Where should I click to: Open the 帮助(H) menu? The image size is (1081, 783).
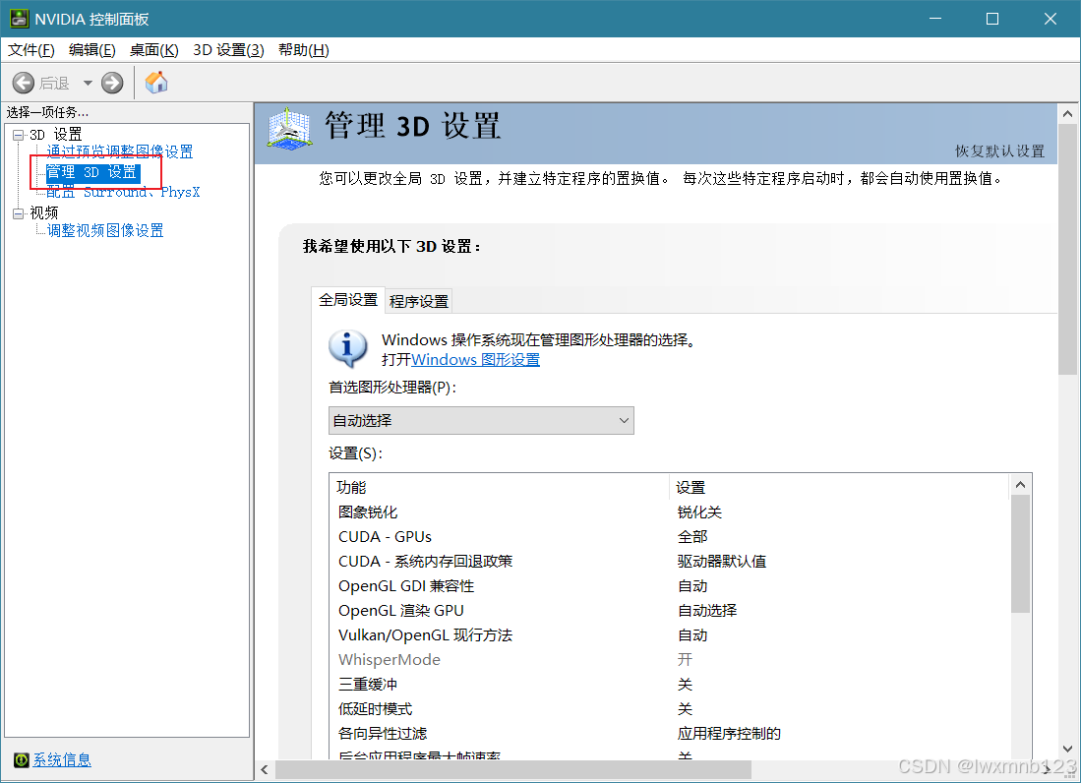tap(303, 50)
